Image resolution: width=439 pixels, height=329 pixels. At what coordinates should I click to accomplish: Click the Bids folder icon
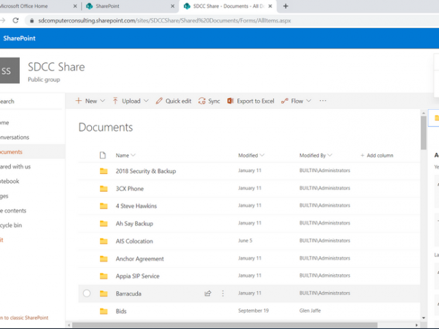click(x=104, y=311)
